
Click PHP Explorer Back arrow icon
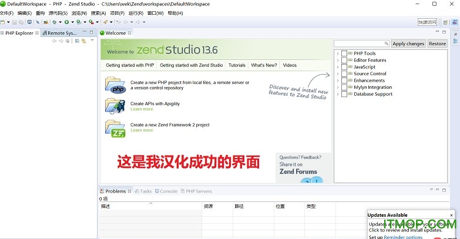click(x=54, y=41)
